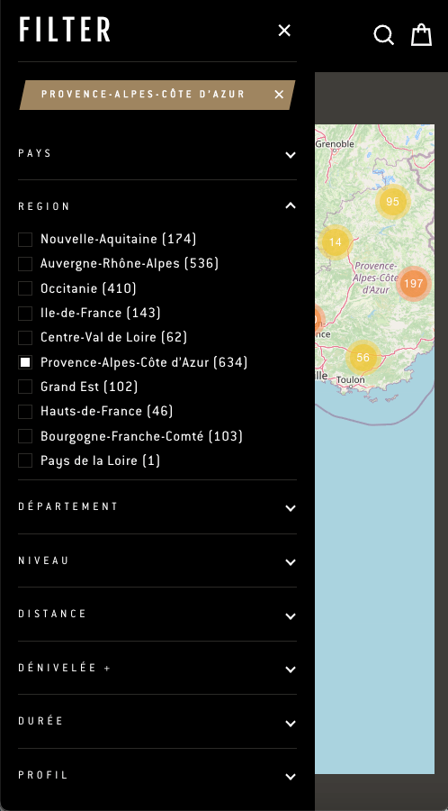This screenshot has width=448, height=811.
Task: Check the Nouvelle-Aquitaine region checkbox
Action: (25, 240)
